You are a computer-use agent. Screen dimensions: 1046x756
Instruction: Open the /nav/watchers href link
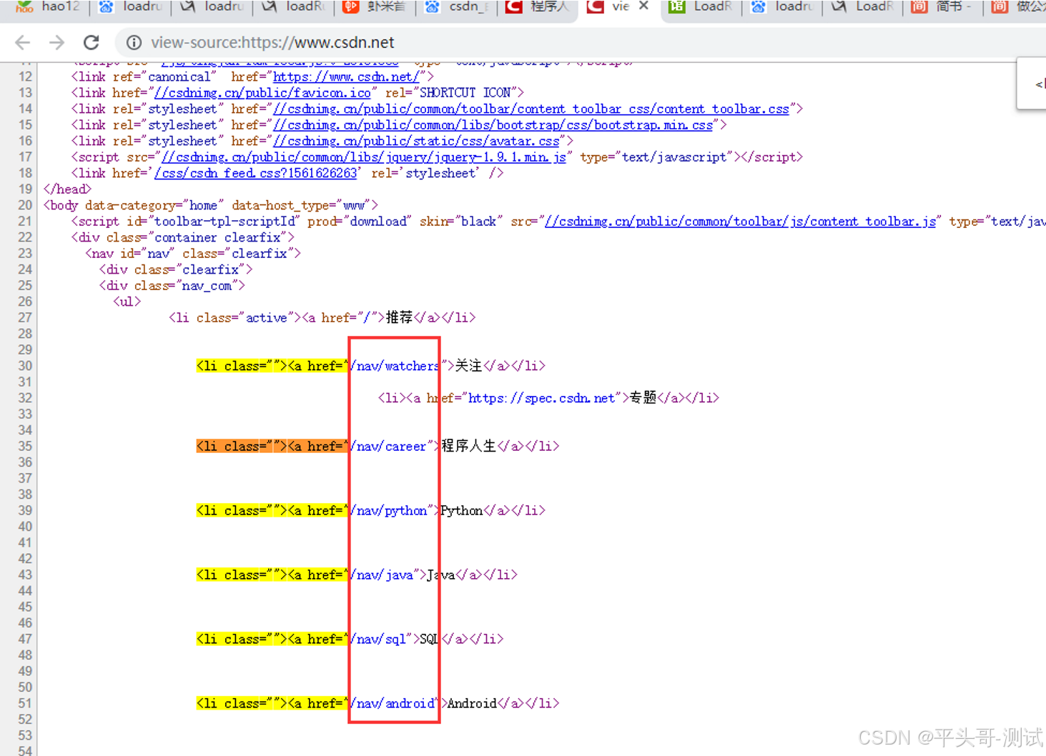point(395,366)
